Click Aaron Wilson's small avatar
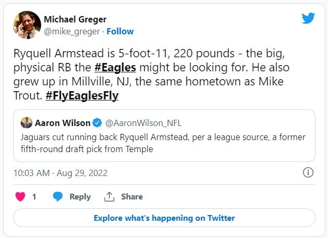Image resolution: width=328 pixels, height=238 pixels. [x=27, y=123]
